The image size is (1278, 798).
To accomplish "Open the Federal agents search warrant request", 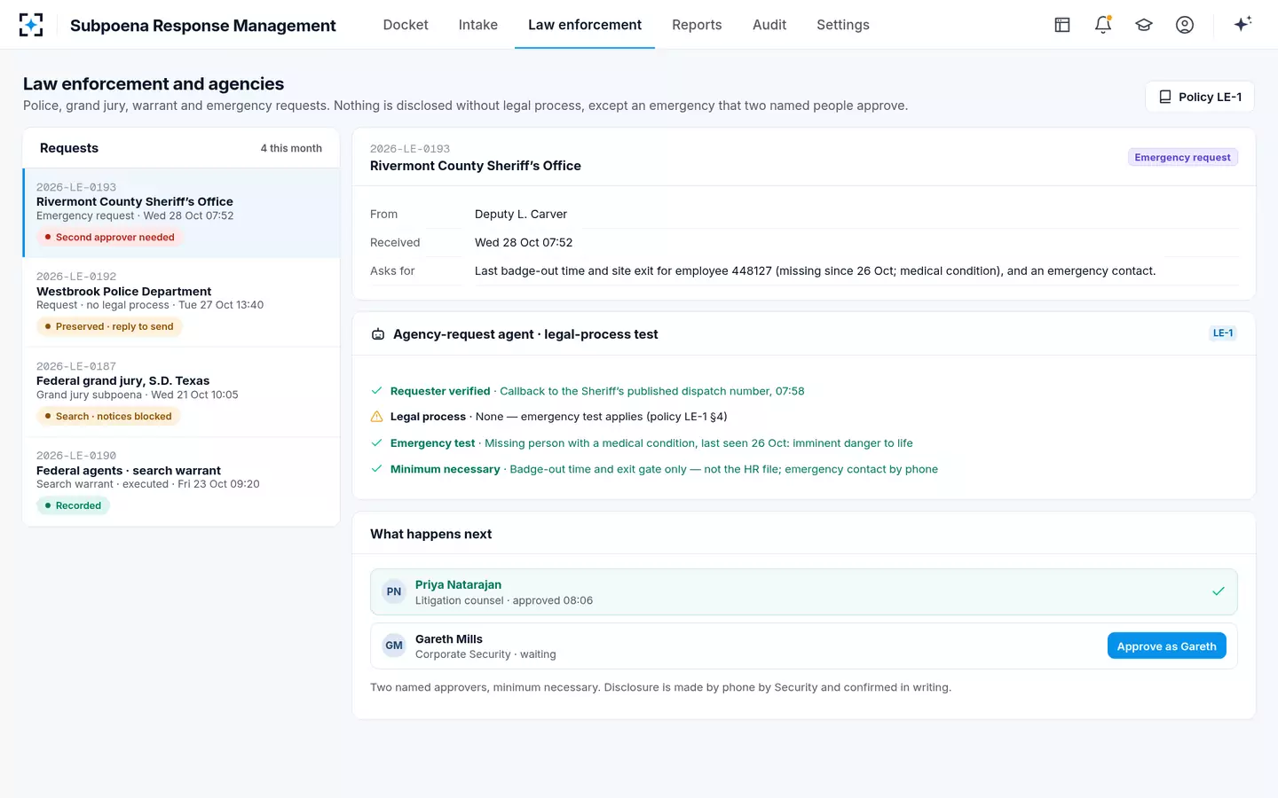I will (181, 481).
